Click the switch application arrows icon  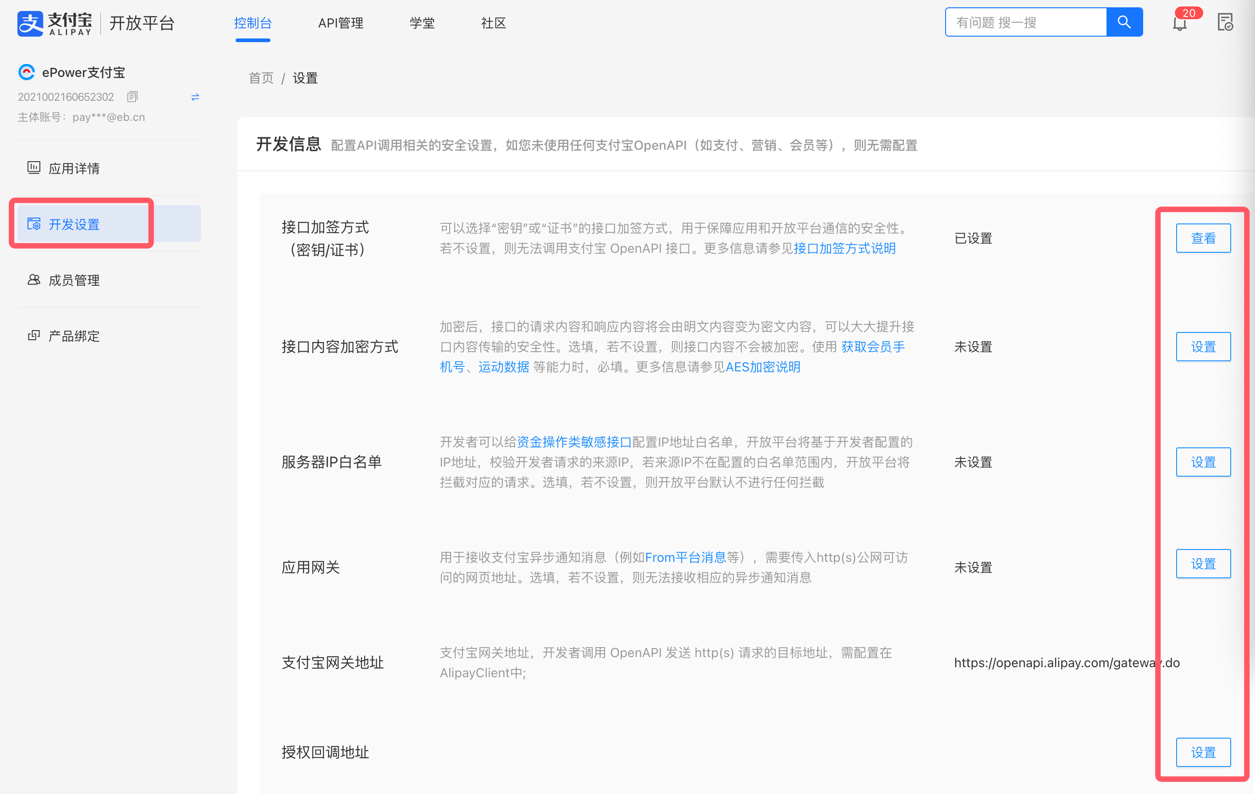click(x=195, y=97)
